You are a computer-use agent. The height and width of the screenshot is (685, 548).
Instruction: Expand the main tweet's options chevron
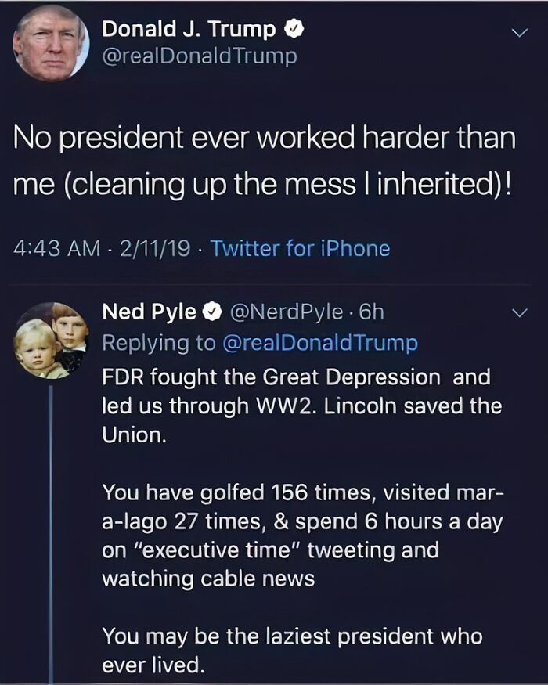click(518, 33)
